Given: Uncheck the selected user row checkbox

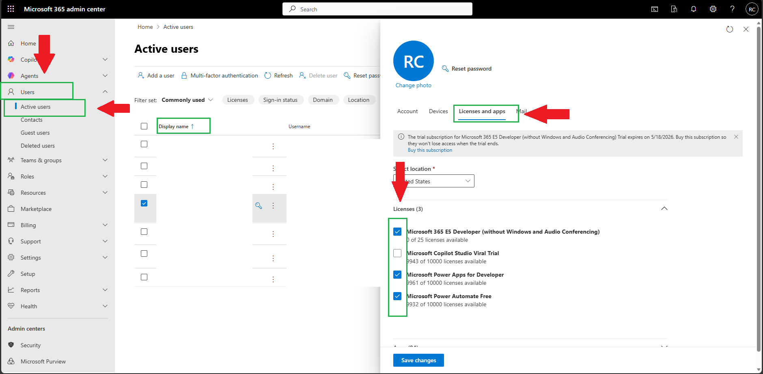Looking at the screenshot, I should point(144,203).
